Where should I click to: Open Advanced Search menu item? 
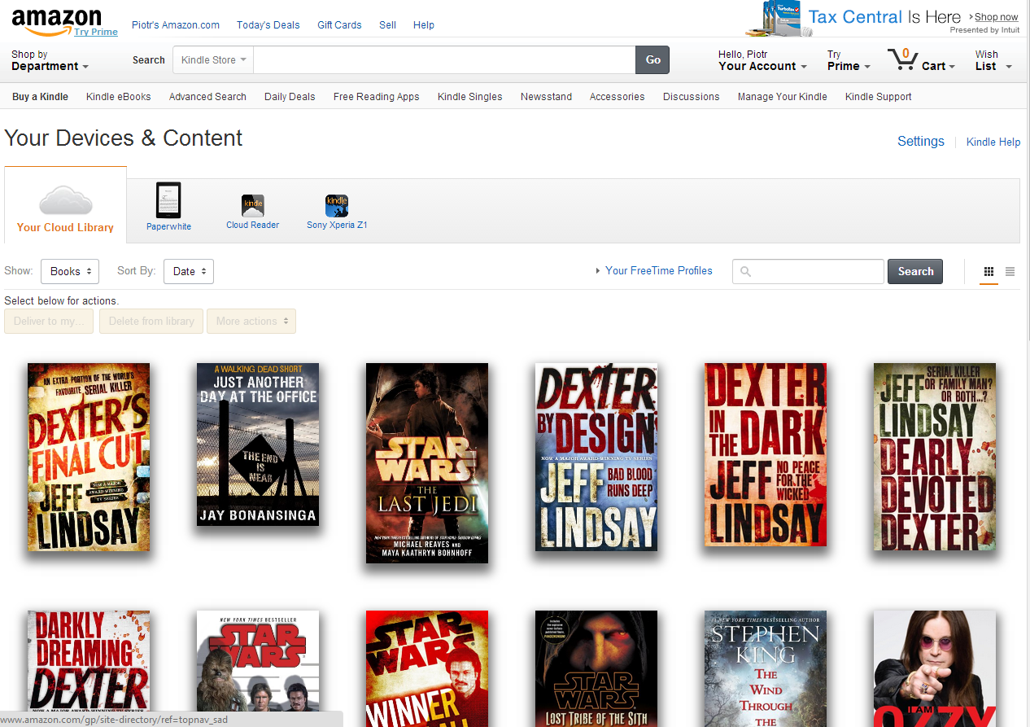[207, 96]
